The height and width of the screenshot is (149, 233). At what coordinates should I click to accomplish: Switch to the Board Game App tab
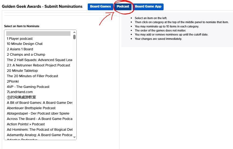[x=148, y=7]
